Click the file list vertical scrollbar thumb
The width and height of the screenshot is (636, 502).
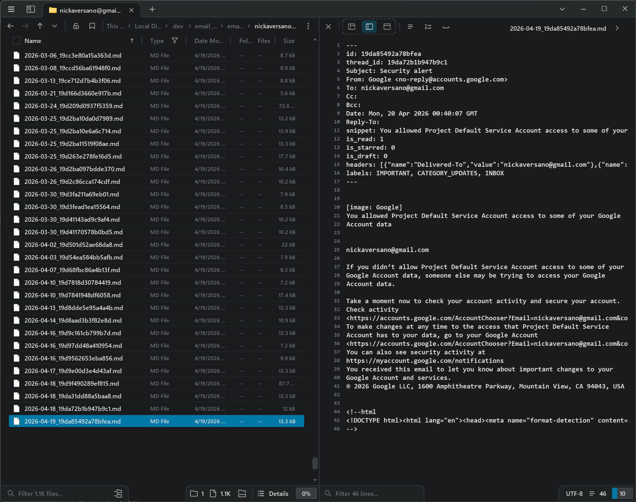[315, 463]
